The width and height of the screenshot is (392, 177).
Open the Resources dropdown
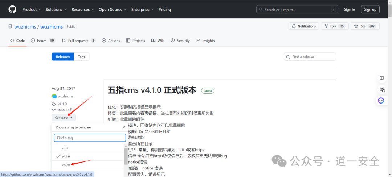point(83,9)
